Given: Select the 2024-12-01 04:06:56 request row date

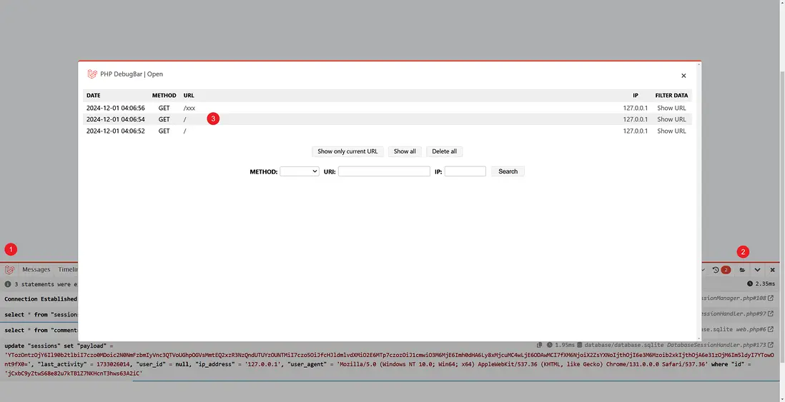Looking at the screenshot, I should [x=116, y=108].
